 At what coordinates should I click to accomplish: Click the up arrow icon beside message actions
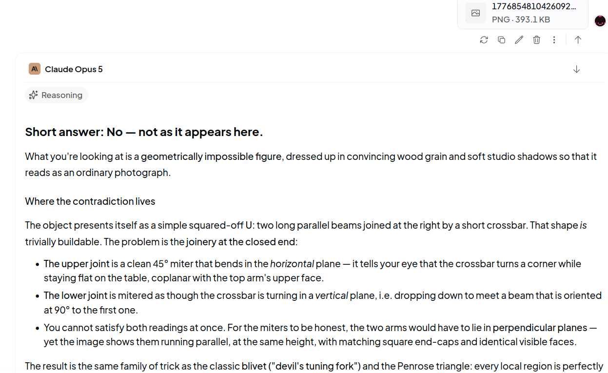578,40
